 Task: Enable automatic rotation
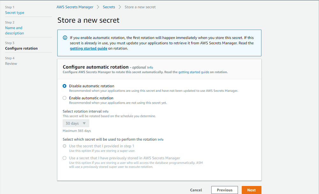[x=64, y=98]
